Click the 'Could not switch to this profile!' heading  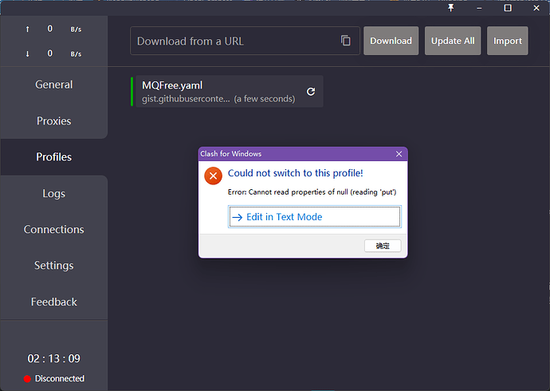[x=296, y=173]
